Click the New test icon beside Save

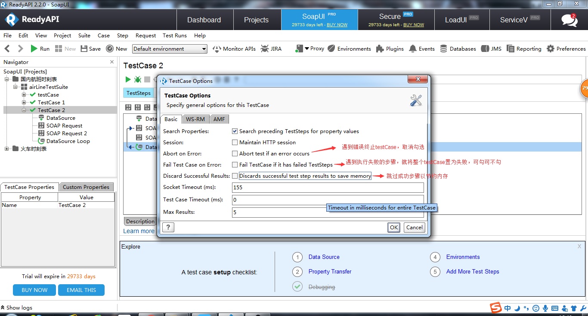[110, 49]
